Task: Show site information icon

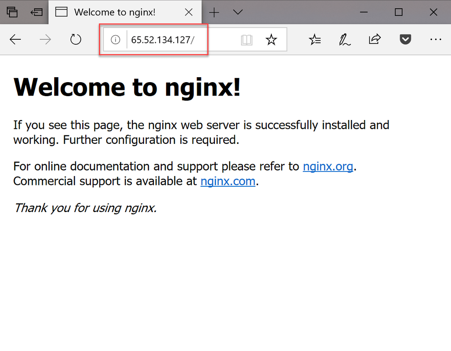Action: pyautogui.click(x=115, y=40)
